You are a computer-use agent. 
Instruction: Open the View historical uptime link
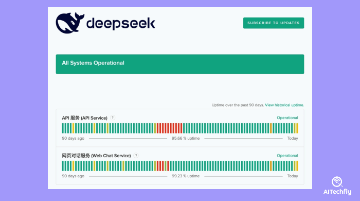(x=284, y=105)
